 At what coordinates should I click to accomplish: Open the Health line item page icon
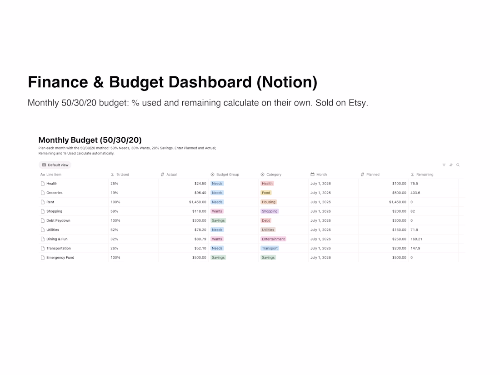click(43, 184)
